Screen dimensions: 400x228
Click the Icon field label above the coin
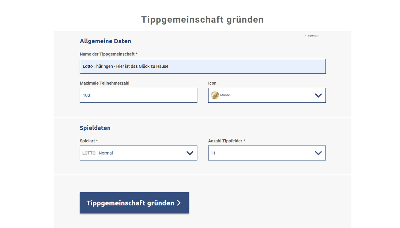click(x=212, y=83)
